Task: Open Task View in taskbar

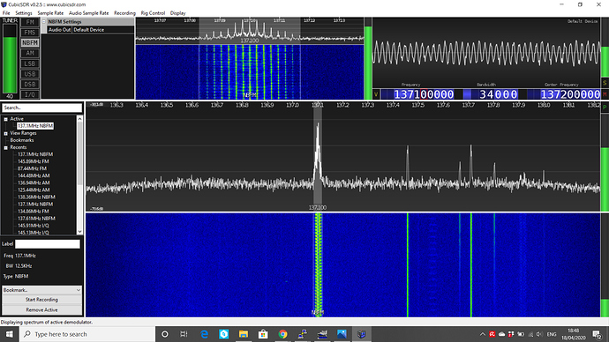Action: point(184,334)
